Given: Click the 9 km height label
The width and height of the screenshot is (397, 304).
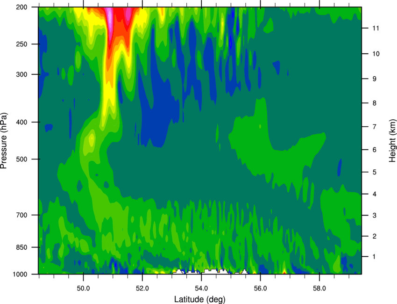Looking at the screenshot, I should click(x=375, y=79).
